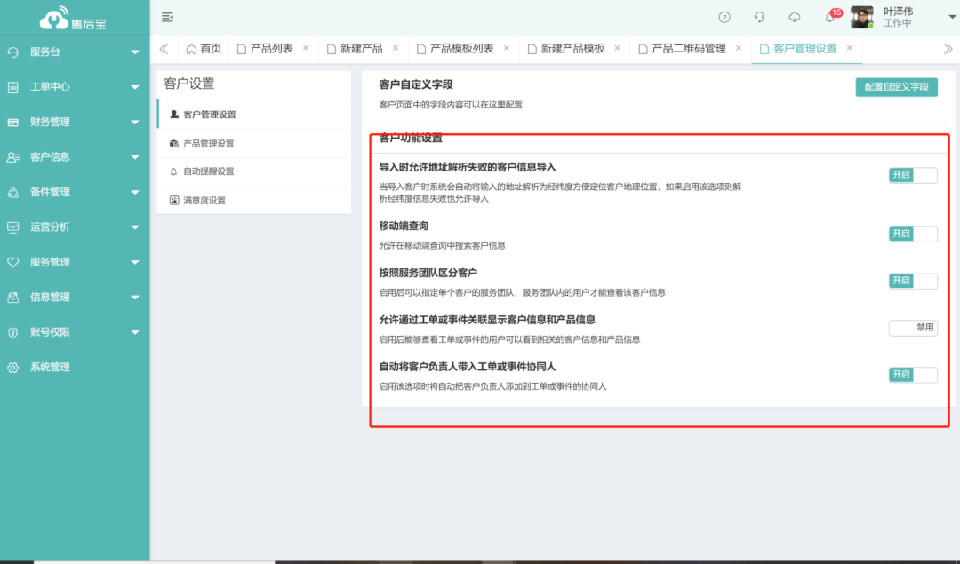The width and height of the screenshot is (960, 564).
Task: Close the 客户管理设置 tab
Action: (x=850, y=48)
